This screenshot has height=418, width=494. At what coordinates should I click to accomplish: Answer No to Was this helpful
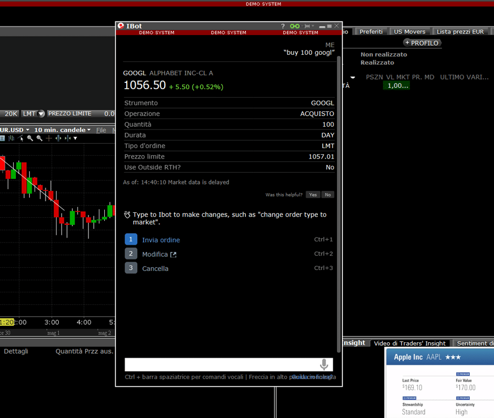(328, 195)
